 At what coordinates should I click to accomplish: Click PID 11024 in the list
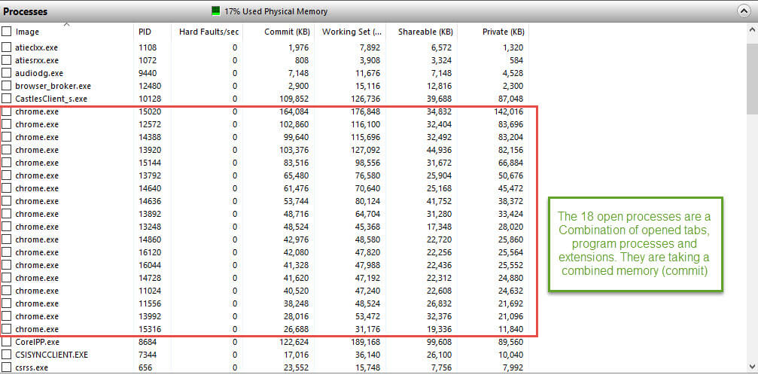[149, 291]
